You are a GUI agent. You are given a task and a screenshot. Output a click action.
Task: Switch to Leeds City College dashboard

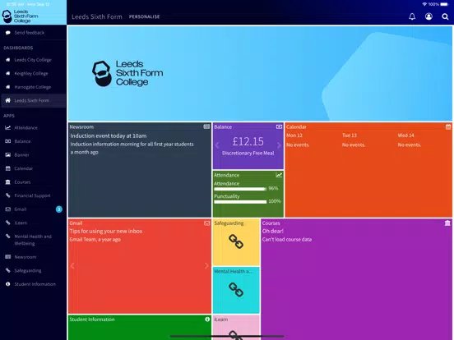[33, 60]
